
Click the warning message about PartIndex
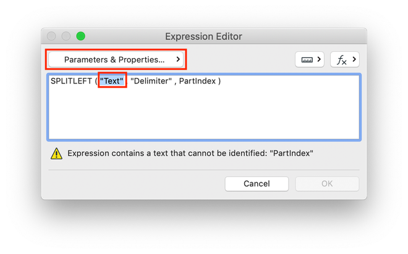point(190,153)
